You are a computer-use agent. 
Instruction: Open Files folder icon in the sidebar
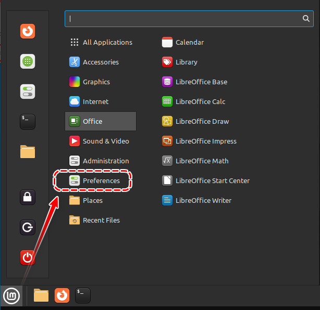pos(28,152)
